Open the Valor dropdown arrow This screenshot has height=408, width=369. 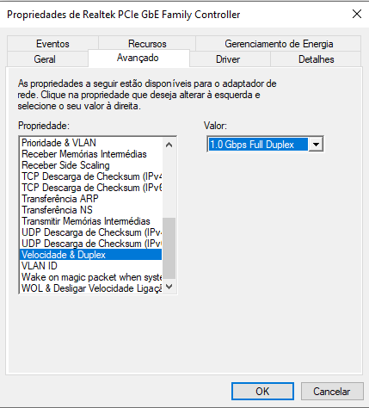(x=316, y=145)
